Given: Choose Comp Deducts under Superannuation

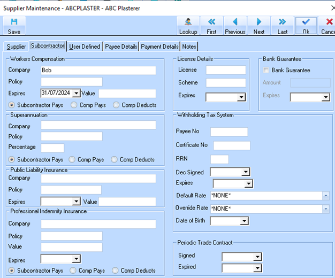Looking at the screenshot, I should point(115,159).
